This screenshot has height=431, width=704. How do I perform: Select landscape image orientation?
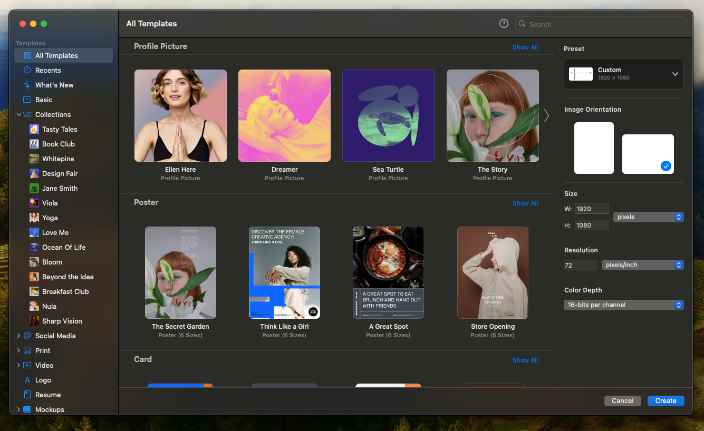tap(648, 154)
